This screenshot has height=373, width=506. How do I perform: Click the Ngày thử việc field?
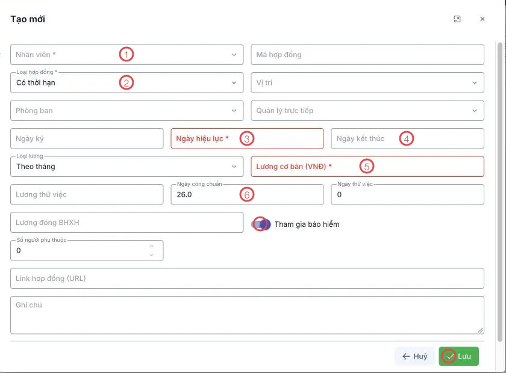point(408,194)
